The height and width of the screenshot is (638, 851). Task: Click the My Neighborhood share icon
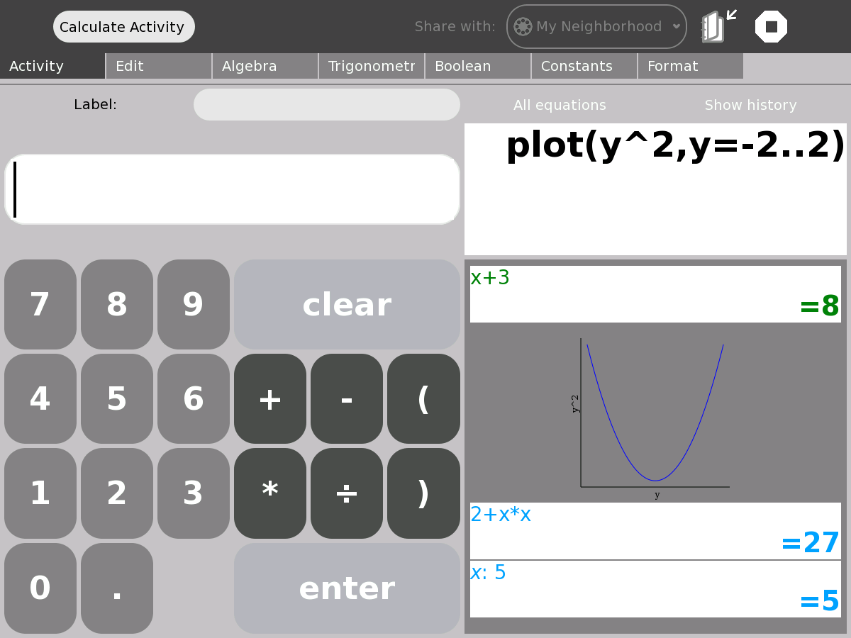523,27
